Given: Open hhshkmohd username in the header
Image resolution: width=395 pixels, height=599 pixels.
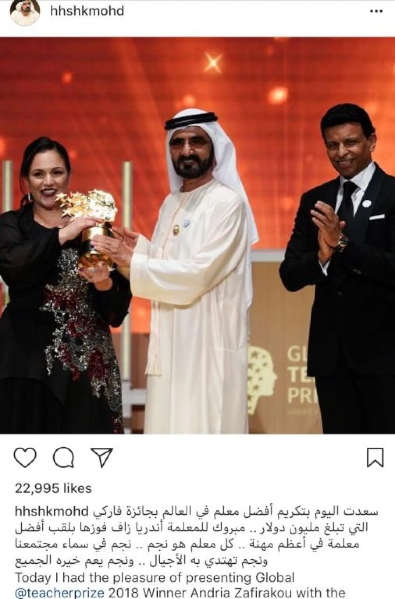Looking at the screenshot, I should (87, 11).
